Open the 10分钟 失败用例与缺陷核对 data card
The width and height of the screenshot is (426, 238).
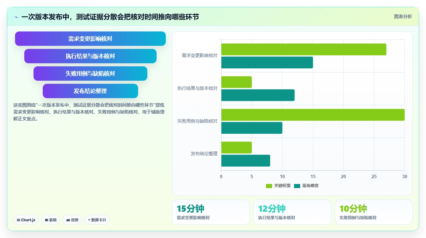click(374, 212)
